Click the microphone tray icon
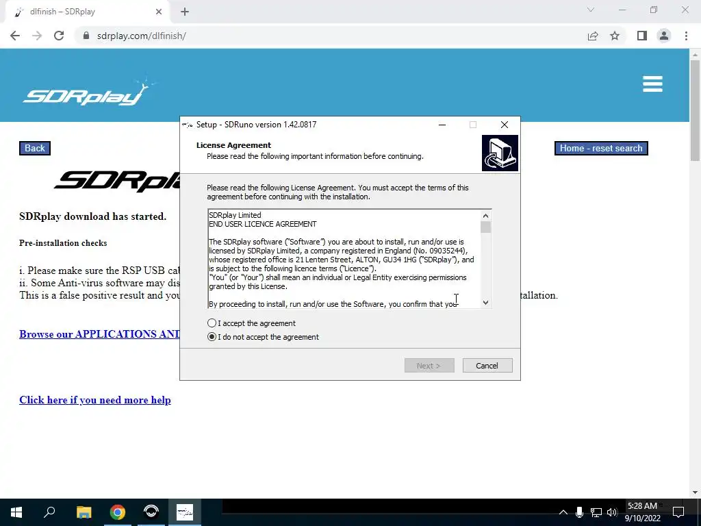Image resolution: width=701 pixels, height=526 pixels. (579, 512)
